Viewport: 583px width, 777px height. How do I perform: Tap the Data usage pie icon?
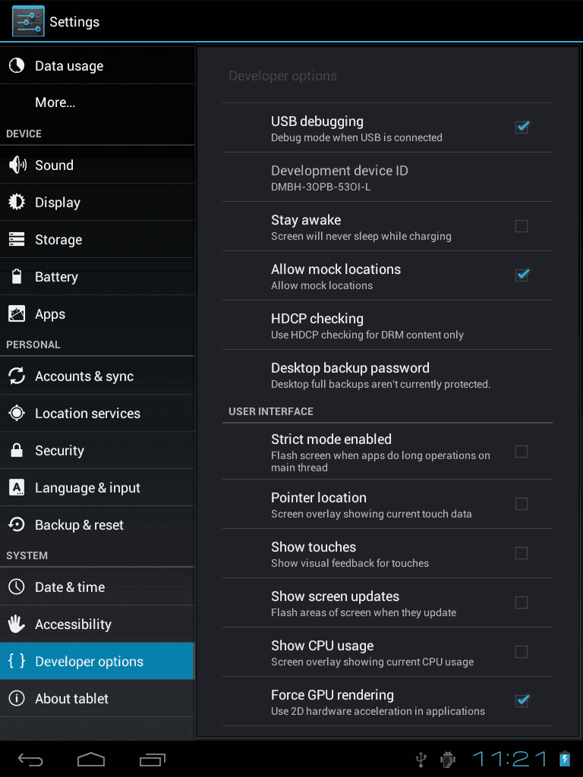(x=17, y=65)
